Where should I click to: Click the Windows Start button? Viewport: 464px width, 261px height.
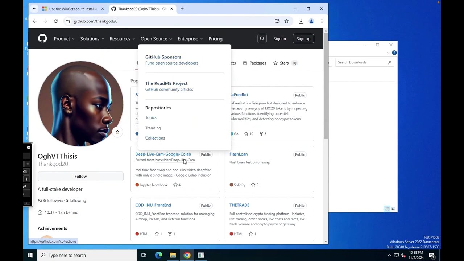pos(30,255)
